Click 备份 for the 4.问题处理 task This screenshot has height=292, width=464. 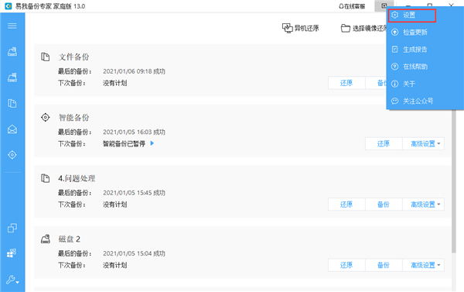click(x=384, y=204)
